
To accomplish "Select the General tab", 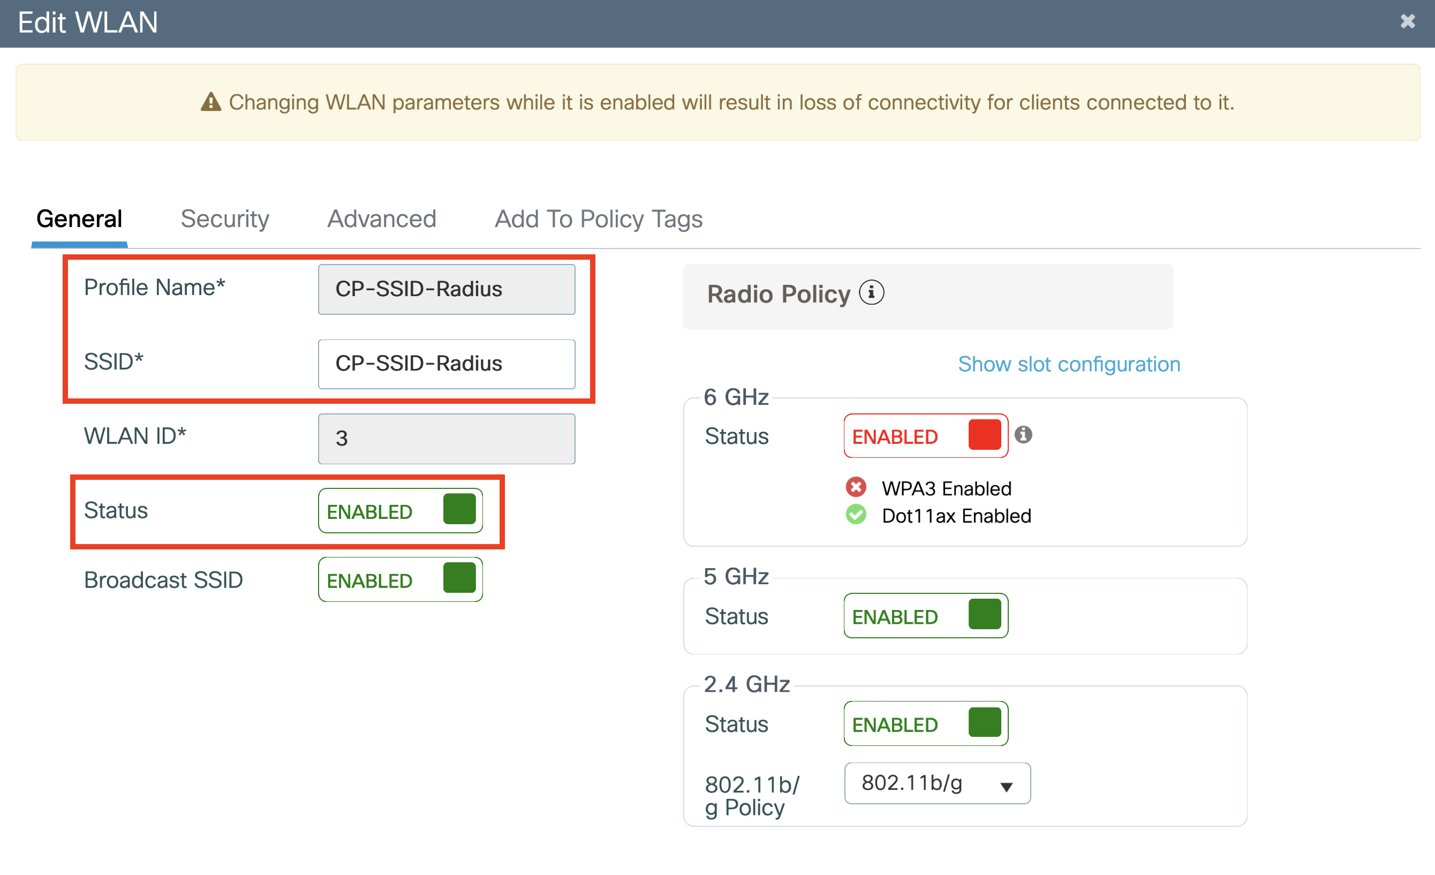I will (x=79, y=219).
